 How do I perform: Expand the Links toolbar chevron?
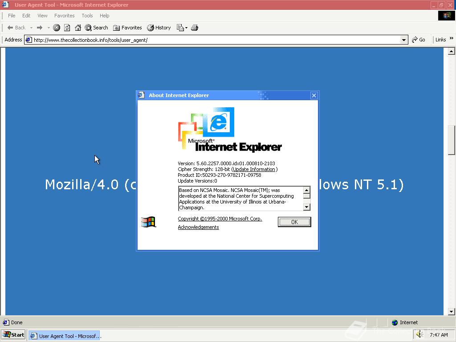(452, 38)
